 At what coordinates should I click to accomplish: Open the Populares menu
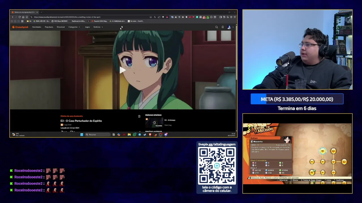pos(49,27)
